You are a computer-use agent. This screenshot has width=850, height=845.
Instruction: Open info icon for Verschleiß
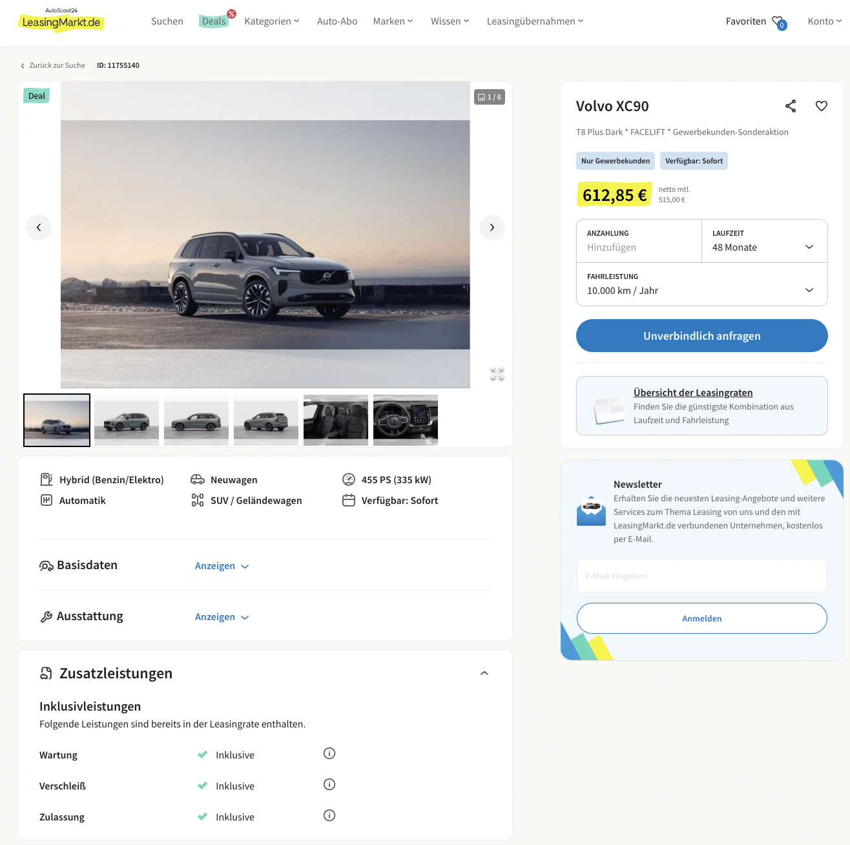click(329, 784)
